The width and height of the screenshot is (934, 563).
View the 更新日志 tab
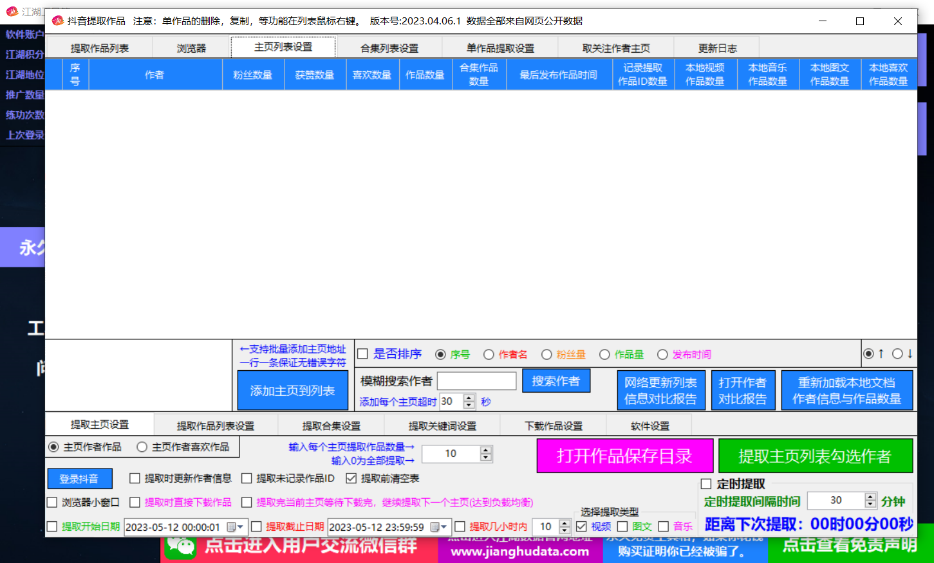(717, 48)
